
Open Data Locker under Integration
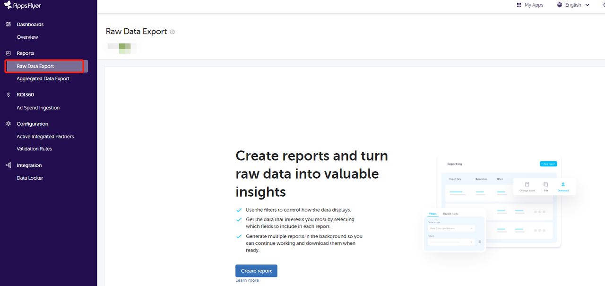pyautogui.click(x=30, y=178)
